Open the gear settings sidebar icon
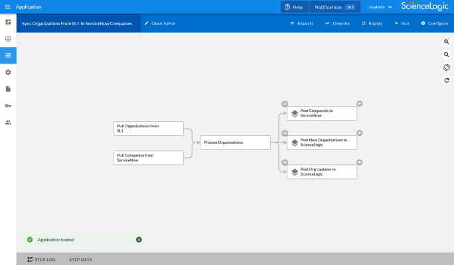The height and width of the screenshot is (265, 454). 8,72
